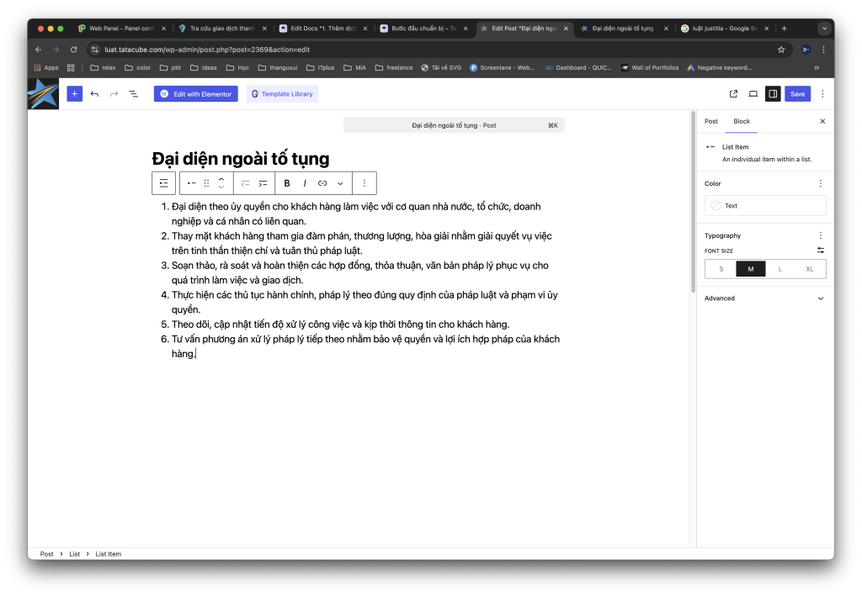Screen dimensions: 862x596
Task: Indent the current list item
Action: (x=263, y=183)
